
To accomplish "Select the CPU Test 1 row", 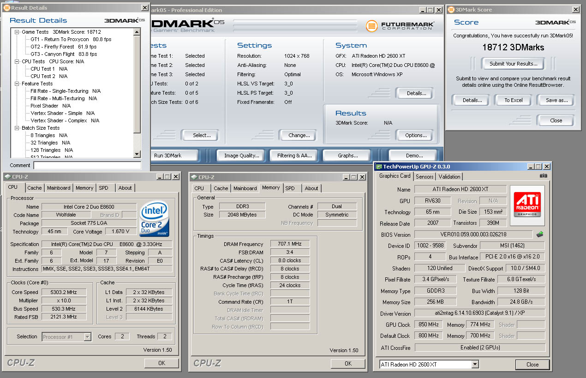I will tap(49, 69).
